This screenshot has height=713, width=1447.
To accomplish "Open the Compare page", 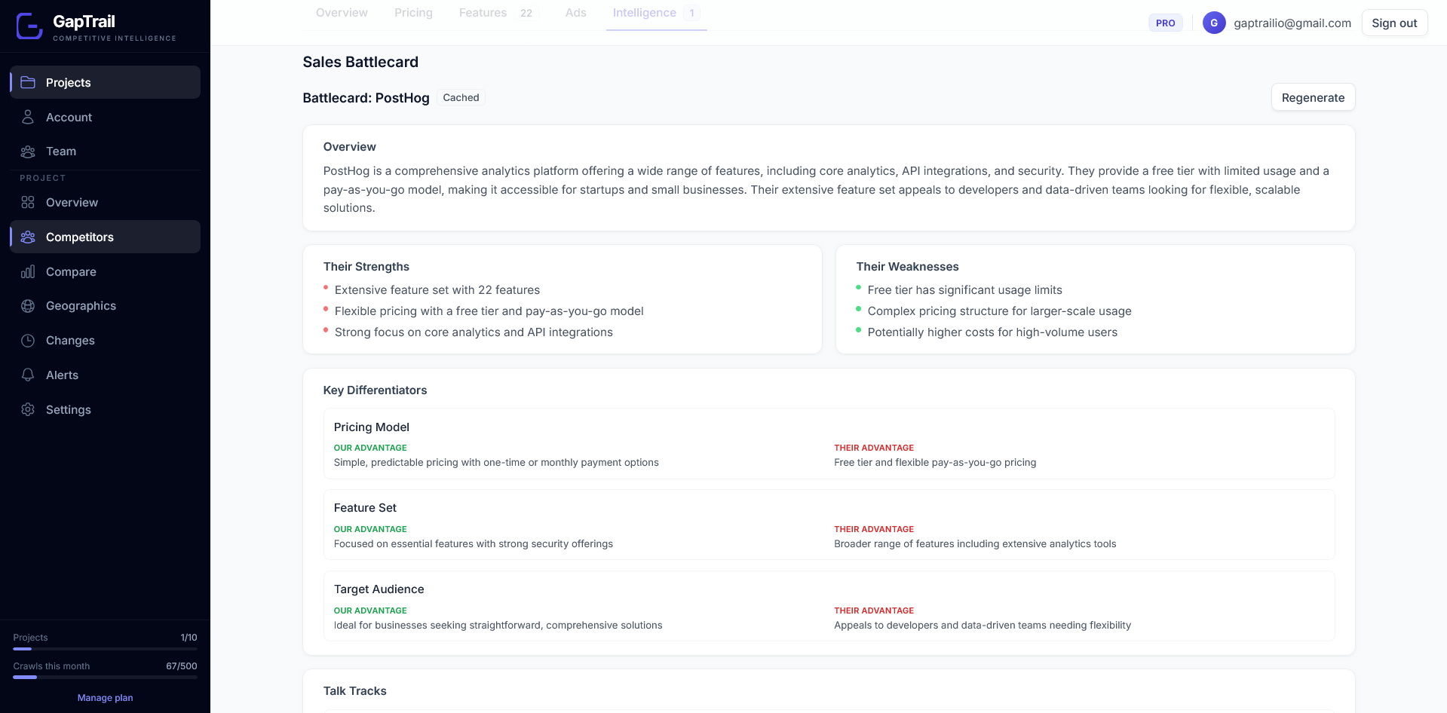I will point(105,271).
